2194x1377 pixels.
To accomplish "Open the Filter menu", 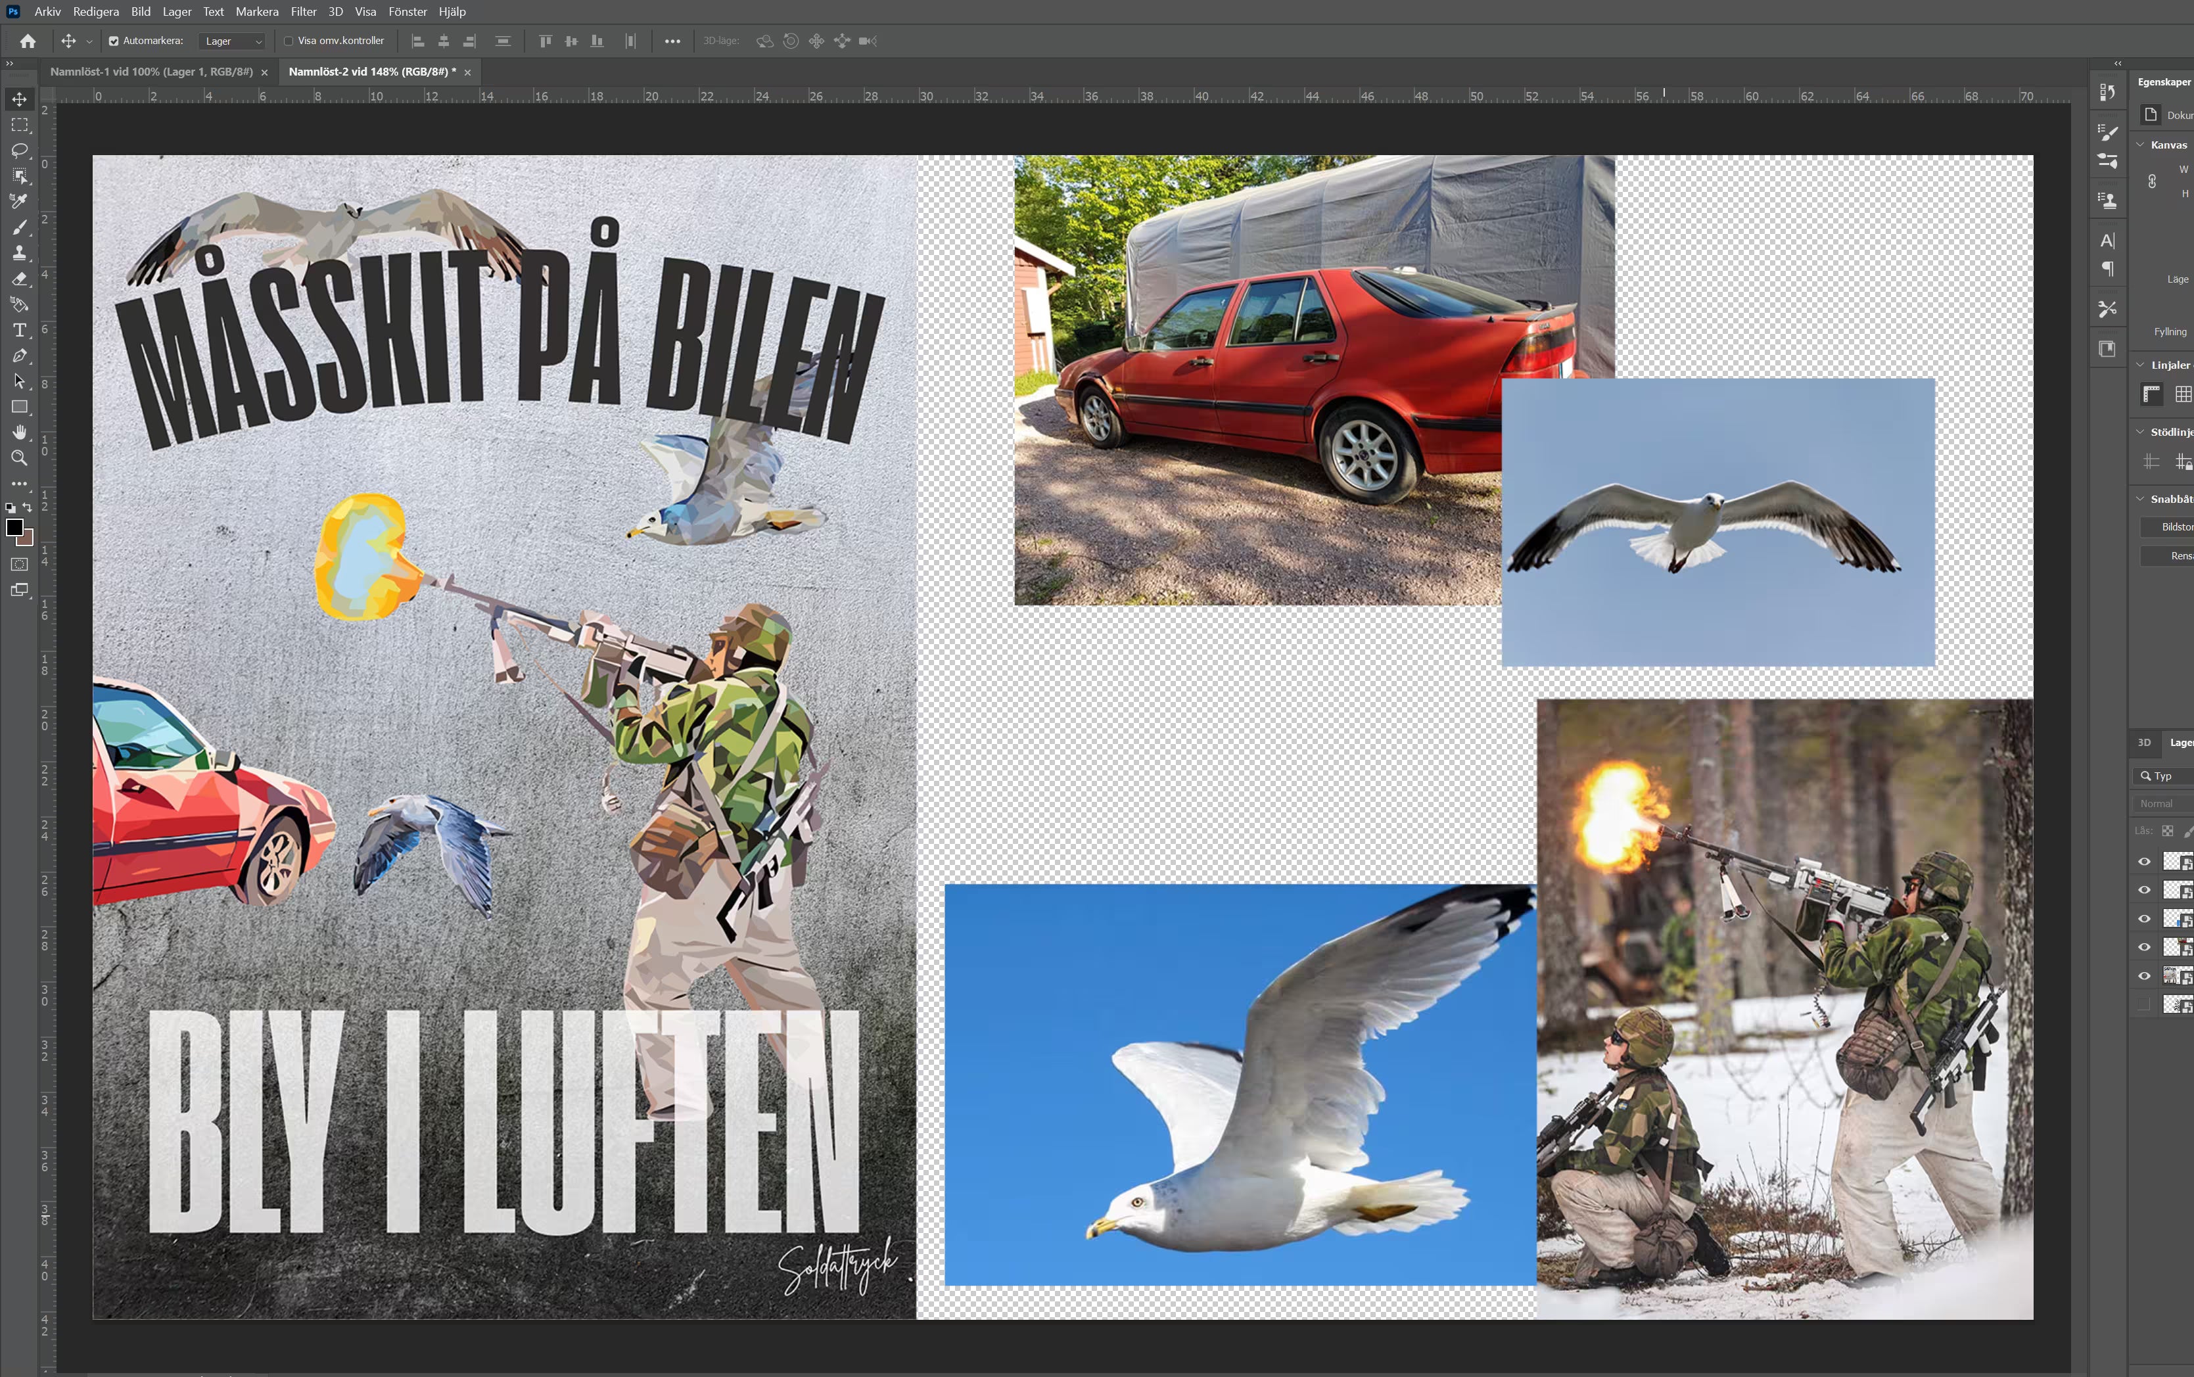I will [x=303, y=12].
